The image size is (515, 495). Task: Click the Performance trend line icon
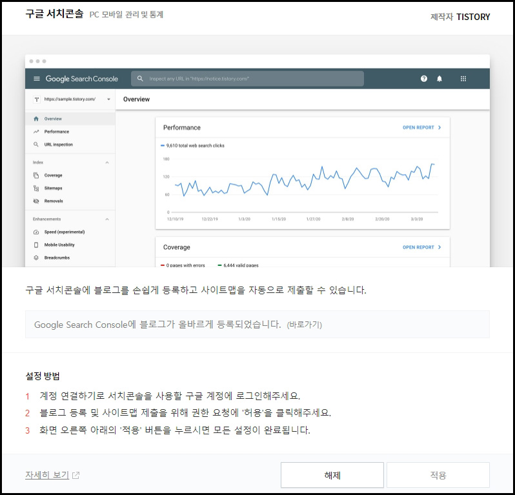pos(36,132)
